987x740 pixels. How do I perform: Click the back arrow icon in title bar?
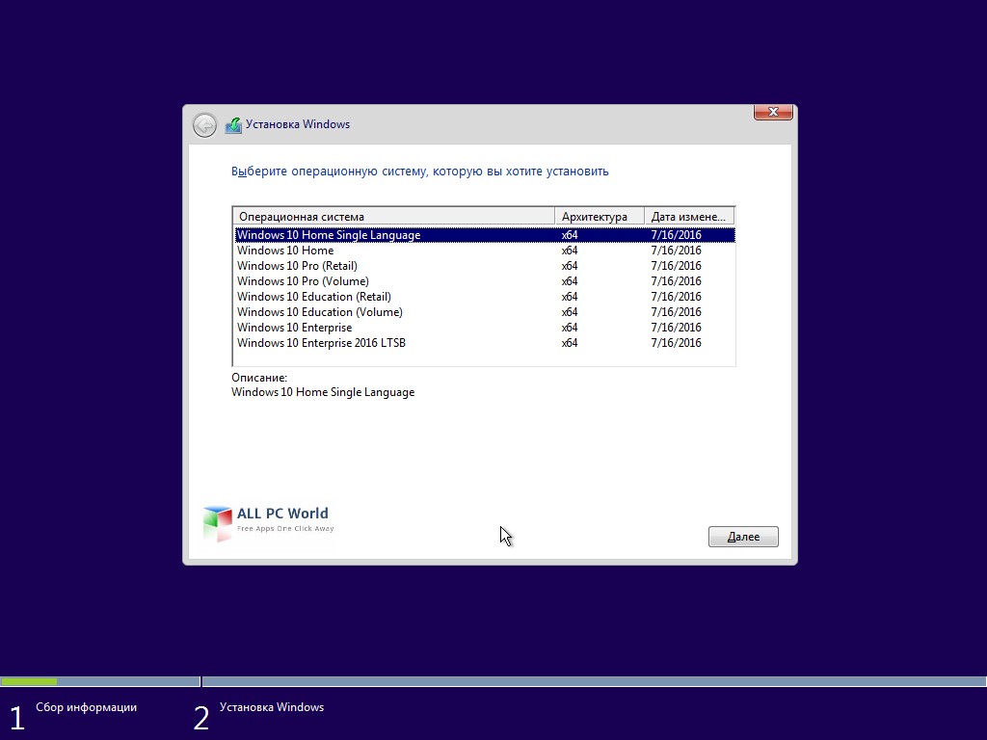pyautogui.click(x=204, y=125)
